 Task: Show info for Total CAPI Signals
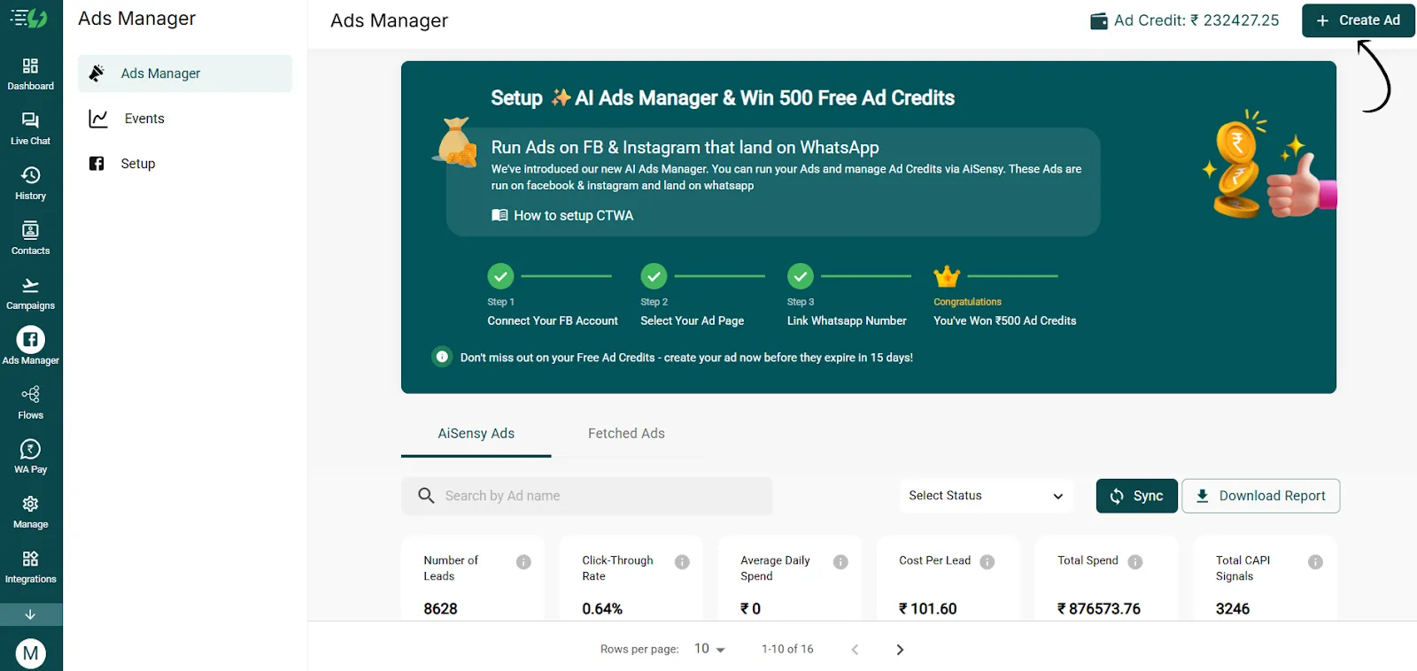pos(1316,562)
